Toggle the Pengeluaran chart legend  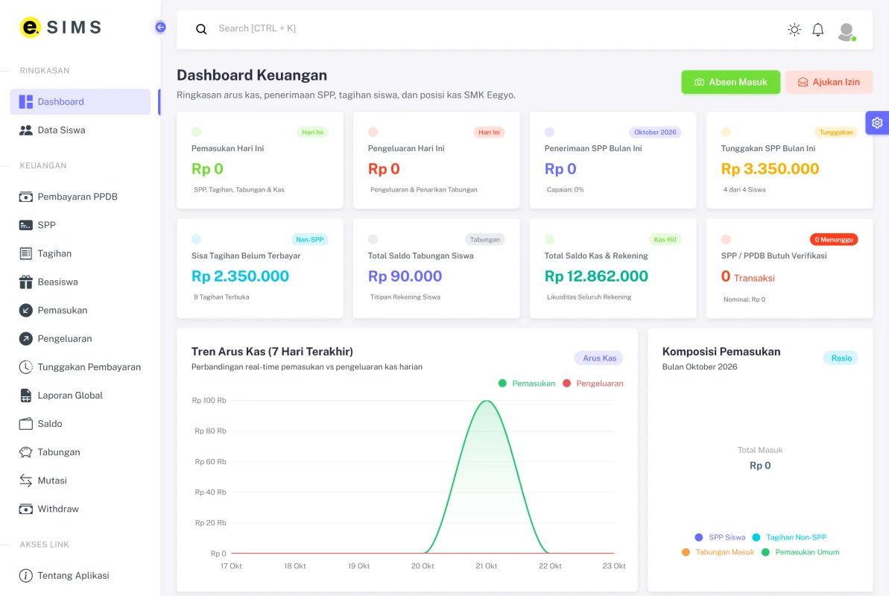coord(592,384)
